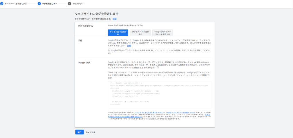The height and width of the screenshot is (138, 293).
Task: Click the step 3 circle for 次のステップ
Action: tap(69, 3)
